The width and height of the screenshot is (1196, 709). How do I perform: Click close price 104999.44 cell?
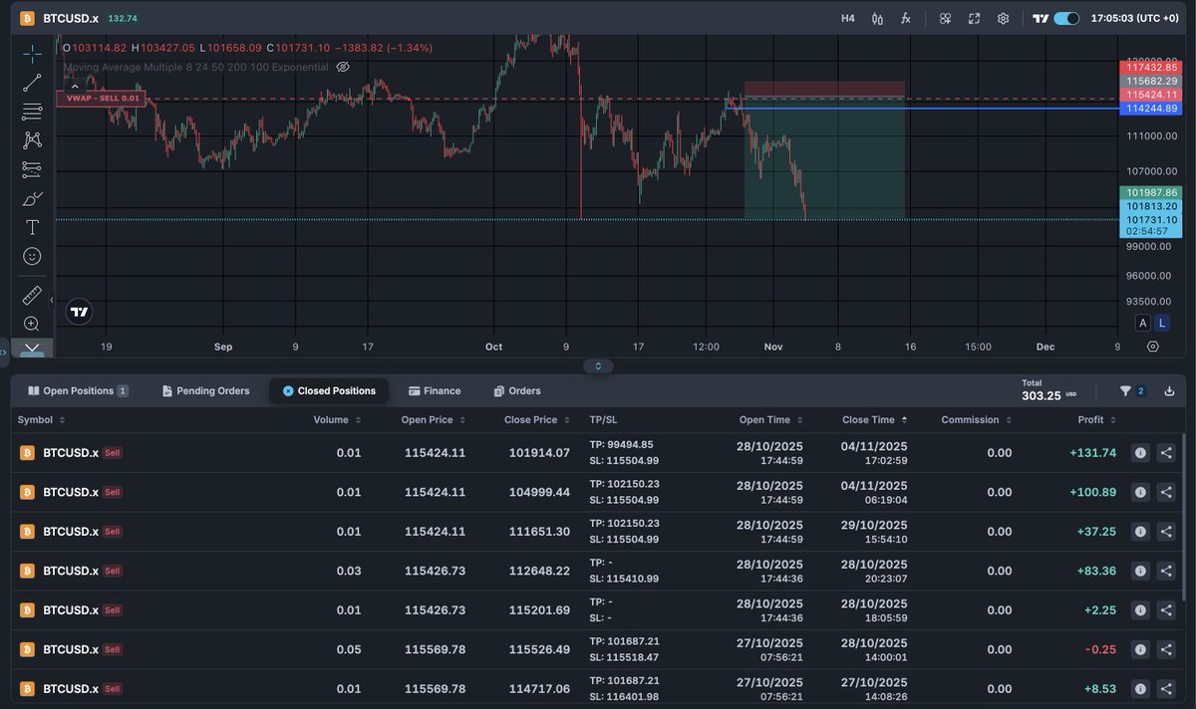click(x=539, y=492)
